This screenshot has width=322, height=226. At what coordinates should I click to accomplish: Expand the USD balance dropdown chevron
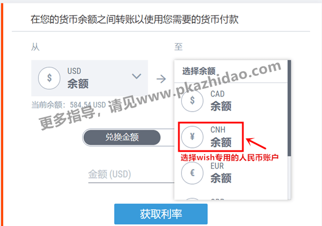point(137,76)
